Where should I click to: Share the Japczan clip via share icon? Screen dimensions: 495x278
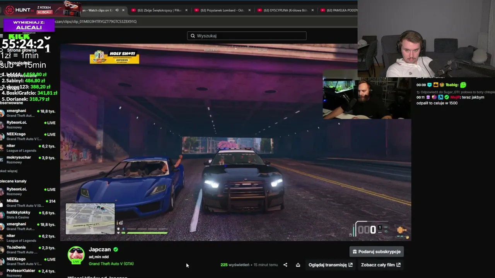point(285,265)
